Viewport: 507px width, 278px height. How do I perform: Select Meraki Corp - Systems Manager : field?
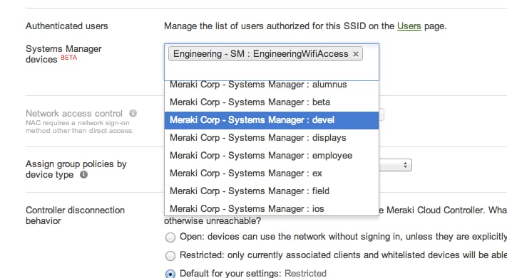tap(272, 191)
